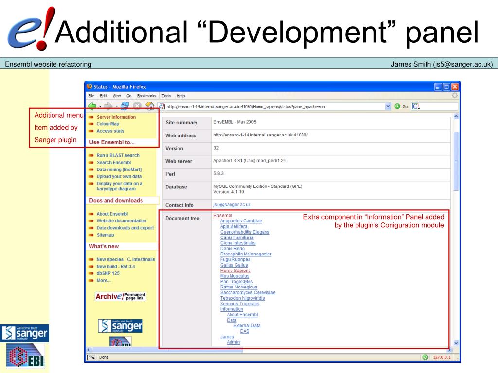The image size is (498, 373).
Task: Open the View menu
Action: (117, 96)
